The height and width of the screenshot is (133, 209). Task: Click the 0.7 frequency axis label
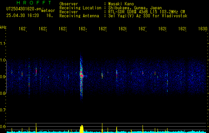point(3,110)
